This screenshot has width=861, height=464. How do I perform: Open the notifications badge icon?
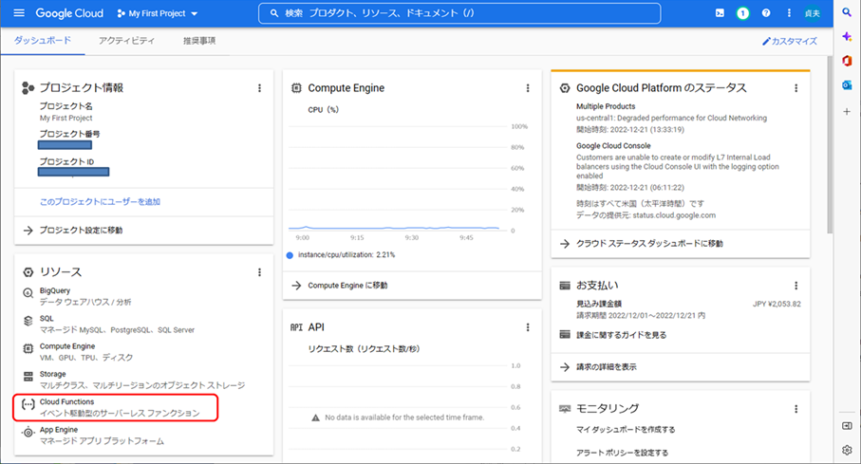[743, 13]
